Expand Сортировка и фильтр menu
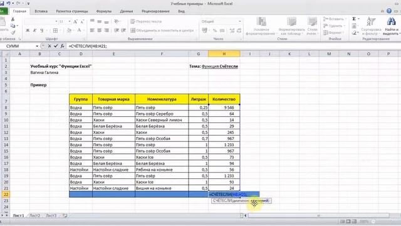The height and width of the screenshot is (226, 401). [372, 26]
